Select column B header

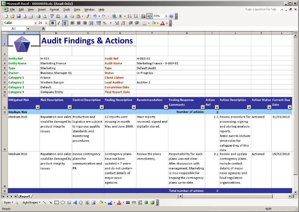[56, 33]
